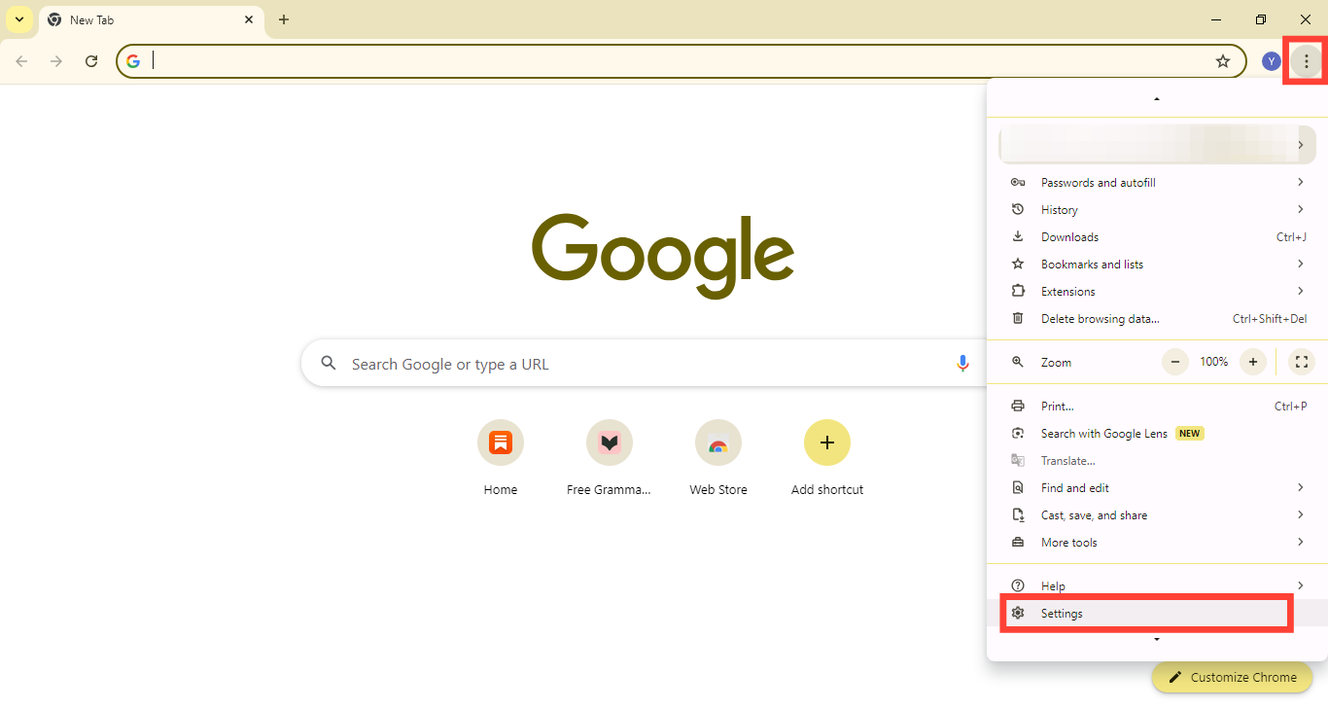This screenshot has width=1328, height=708.
Task: Click the 100% zoom level value
Action: coord(1213,362)
